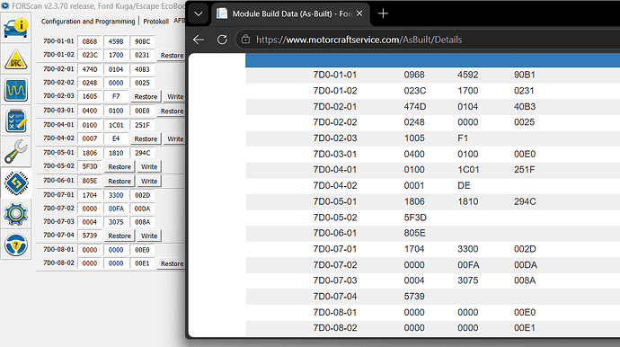View site security lock info
Image resolution: width=620 pixels, height=347 pixels.
coord(245,40)
